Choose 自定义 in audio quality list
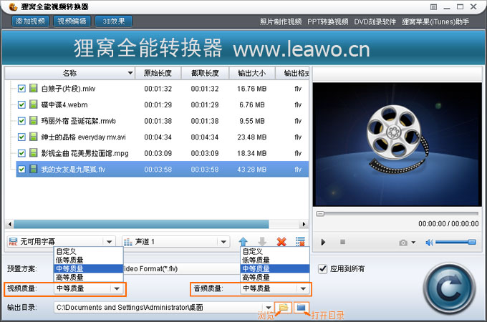 (x=275, y=251)
